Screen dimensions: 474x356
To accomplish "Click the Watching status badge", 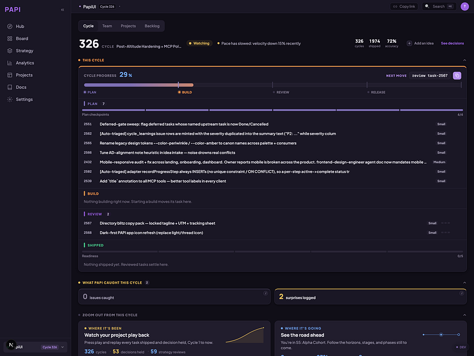I will click(x=199, y=43).
